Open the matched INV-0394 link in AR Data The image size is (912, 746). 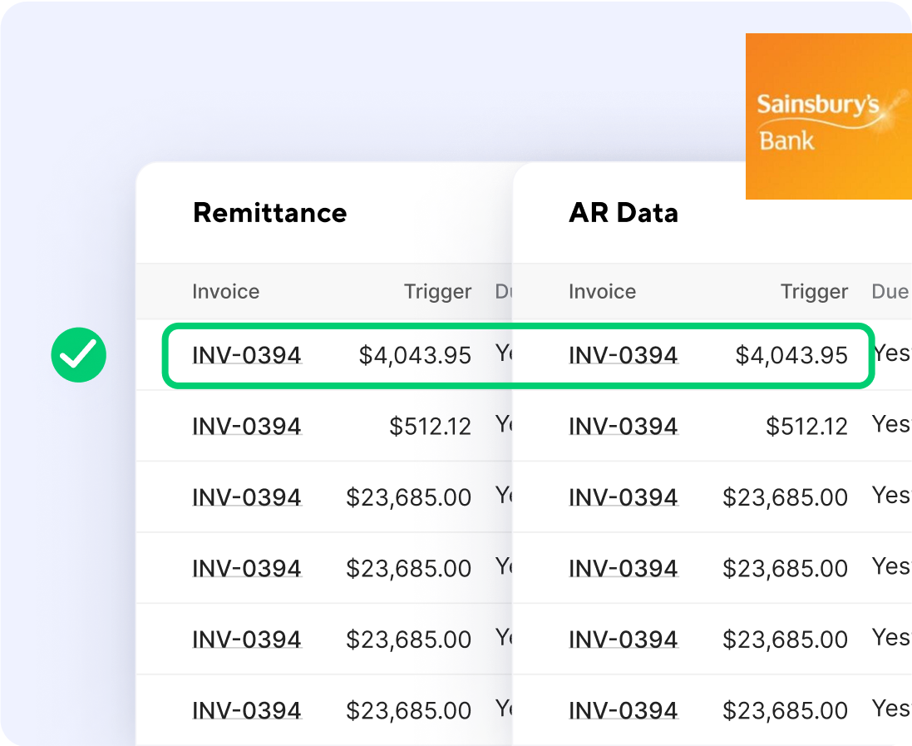click(623, 355)
